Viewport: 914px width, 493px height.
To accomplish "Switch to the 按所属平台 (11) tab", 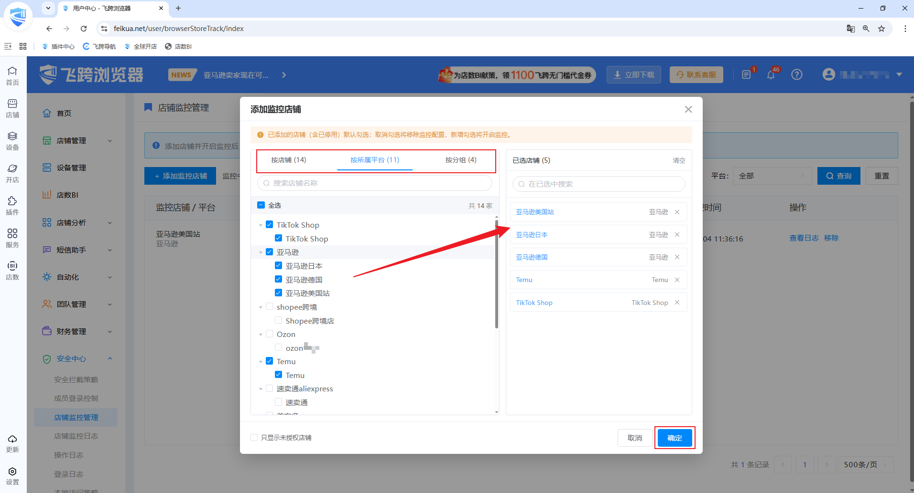I will (375, 160).
